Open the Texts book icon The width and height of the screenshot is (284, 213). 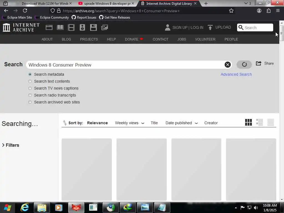[x=60, y=27]
